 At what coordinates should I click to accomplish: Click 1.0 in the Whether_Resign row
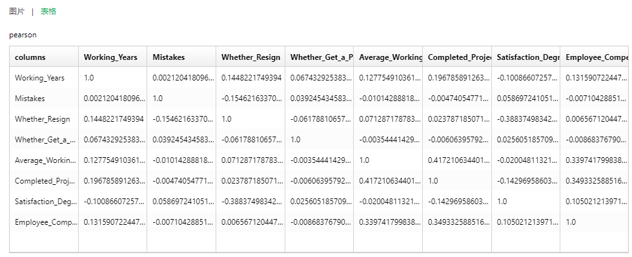pyautogui.click(x=227, y=119)
